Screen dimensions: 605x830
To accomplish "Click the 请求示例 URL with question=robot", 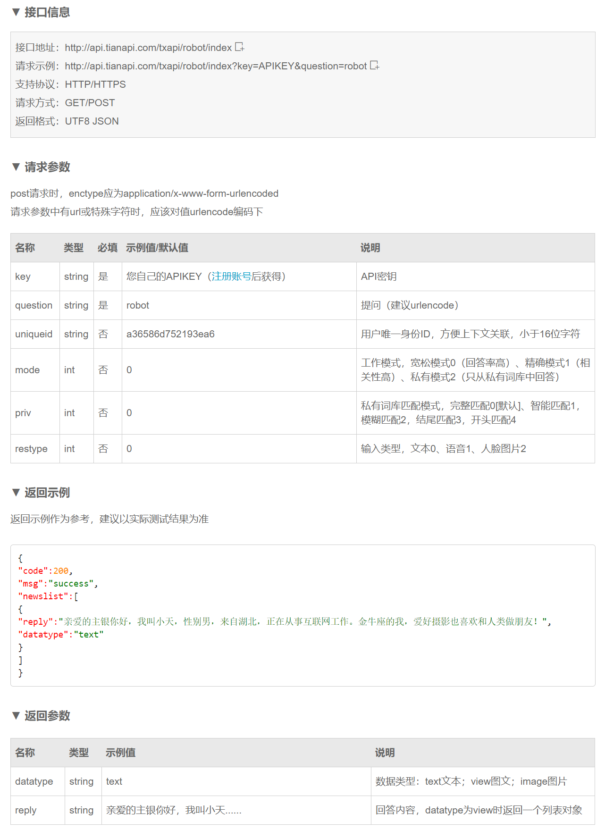I will point(216,66).
